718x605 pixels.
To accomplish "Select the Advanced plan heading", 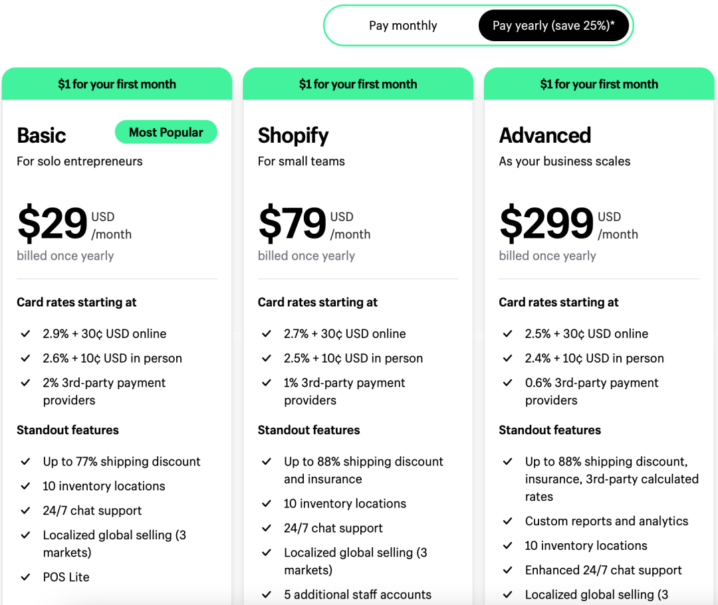I will pos(545,136).
